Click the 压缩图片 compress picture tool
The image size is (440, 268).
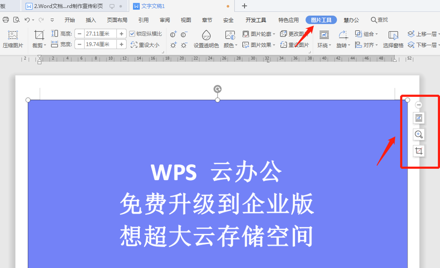[13, 39]
